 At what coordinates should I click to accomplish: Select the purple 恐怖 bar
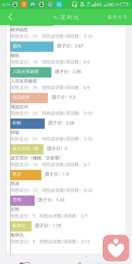pos(23,200)
